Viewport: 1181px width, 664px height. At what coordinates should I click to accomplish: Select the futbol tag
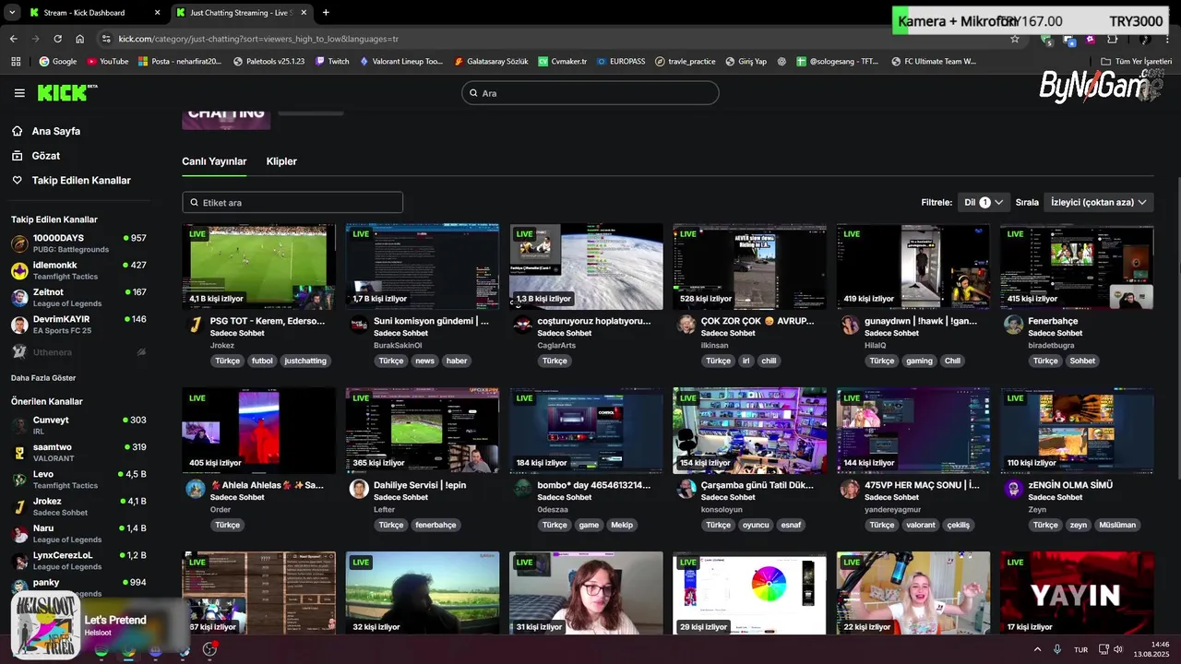262,361
